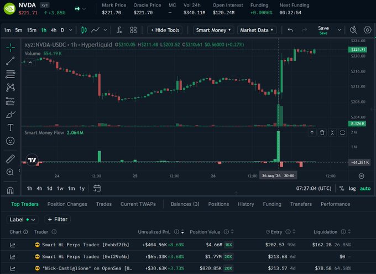
Task: Delete the Smart Money Flow pane
Action: tap(322, 132)
